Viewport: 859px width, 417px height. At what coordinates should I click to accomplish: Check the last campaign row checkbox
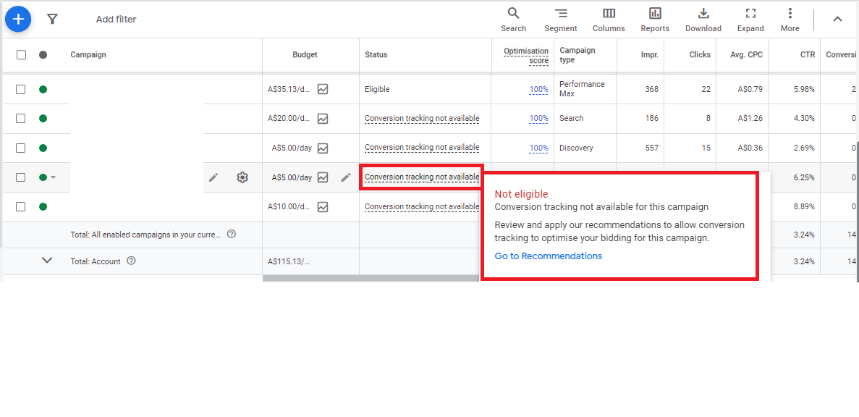coord(21,206)
